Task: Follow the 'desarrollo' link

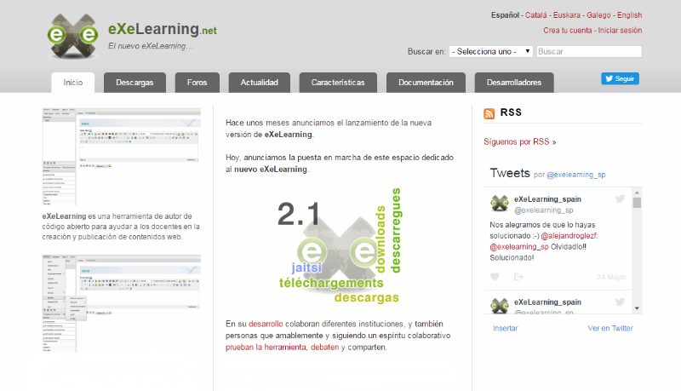Action: click(266, 324)
